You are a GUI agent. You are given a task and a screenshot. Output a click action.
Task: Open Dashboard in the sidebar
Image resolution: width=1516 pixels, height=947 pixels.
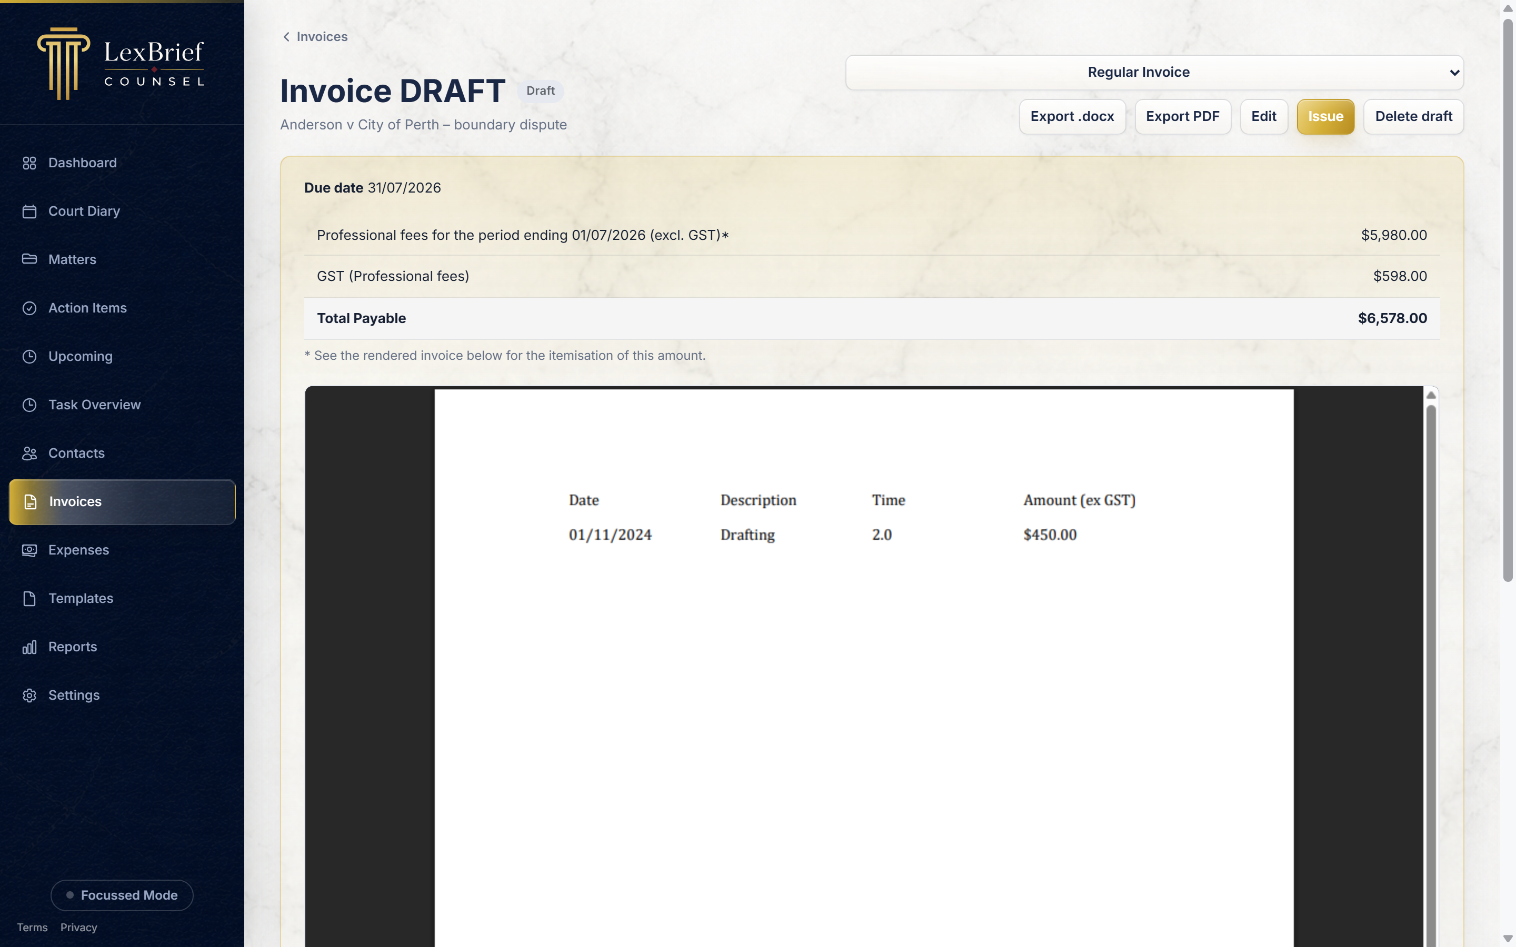point(122,163)
